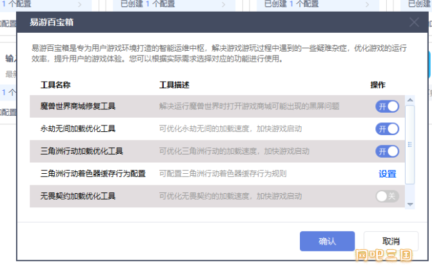
Task: Click scrollbar up arrow in tool list
Action: click(x=410, y=100)
